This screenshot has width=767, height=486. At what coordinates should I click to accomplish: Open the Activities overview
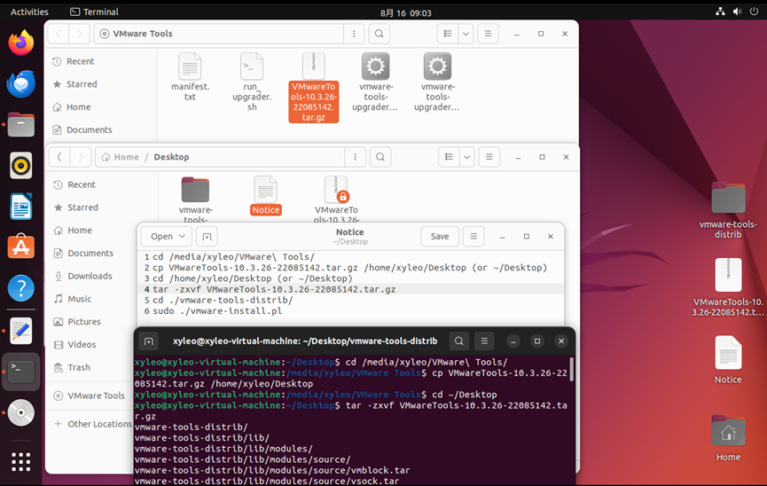click(29, 12)
